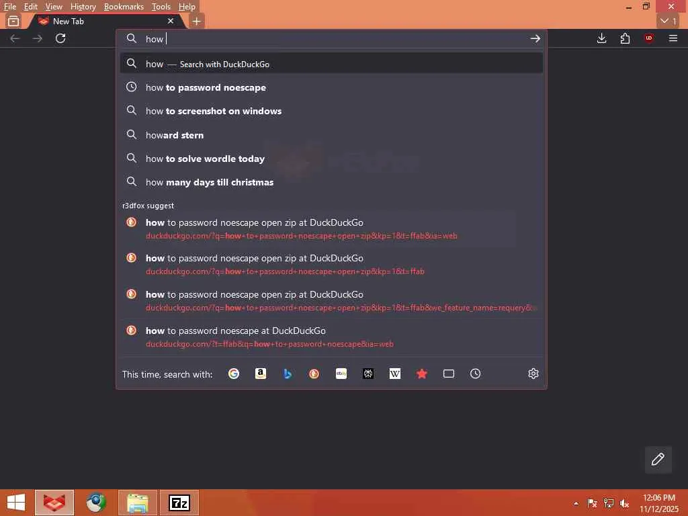This screenshot has width=688, height=516.
Task: Search with Google icon
Action: click(234, 374)
